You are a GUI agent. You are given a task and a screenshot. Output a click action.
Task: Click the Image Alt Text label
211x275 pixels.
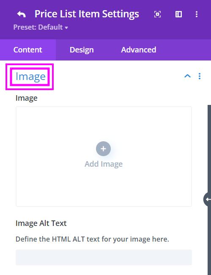click(41, 223)
